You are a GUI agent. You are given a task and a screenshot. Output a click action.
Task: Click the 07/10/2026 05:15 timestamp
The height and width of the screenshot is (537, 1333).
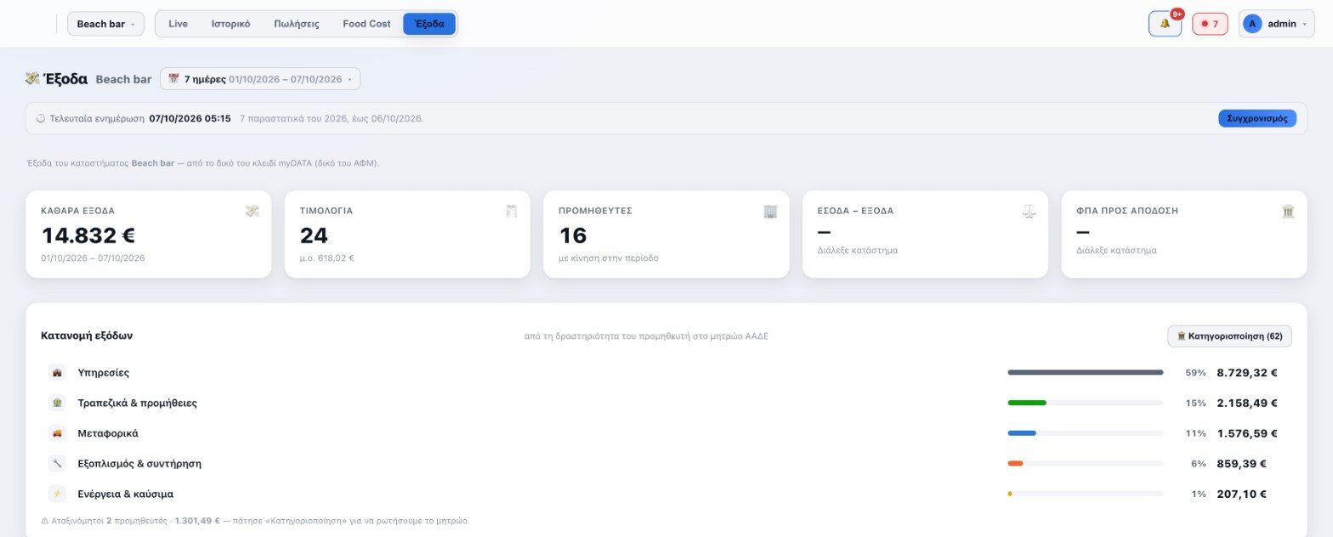[190, 118]
